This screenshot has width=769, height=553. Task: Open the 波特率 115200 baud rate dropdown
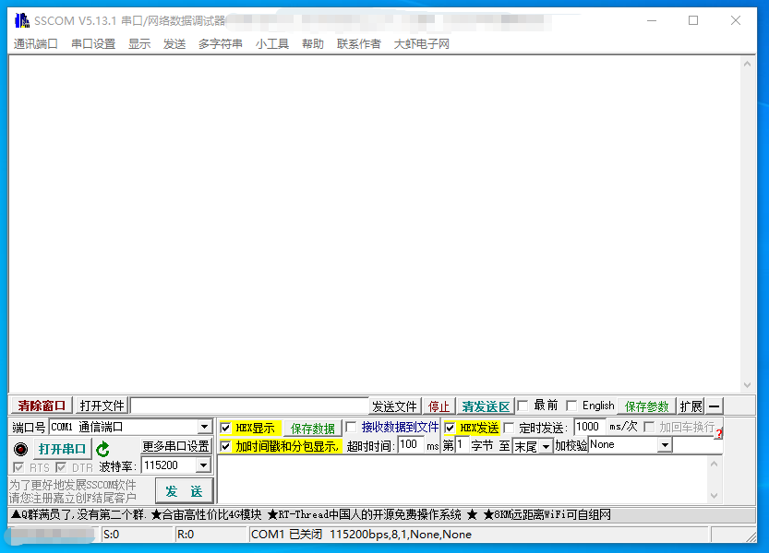click(x=203, y=466)
